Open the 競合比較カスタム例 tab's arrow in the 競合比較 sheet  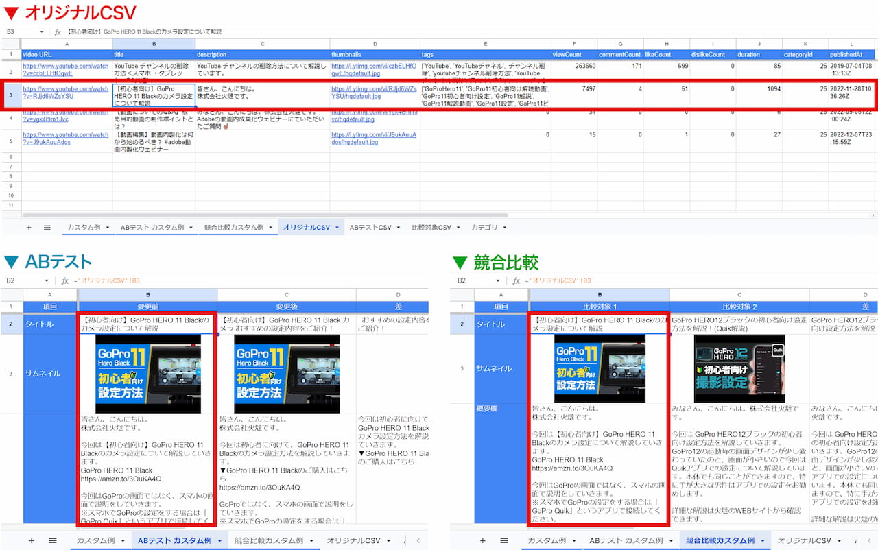pos(761,541)
